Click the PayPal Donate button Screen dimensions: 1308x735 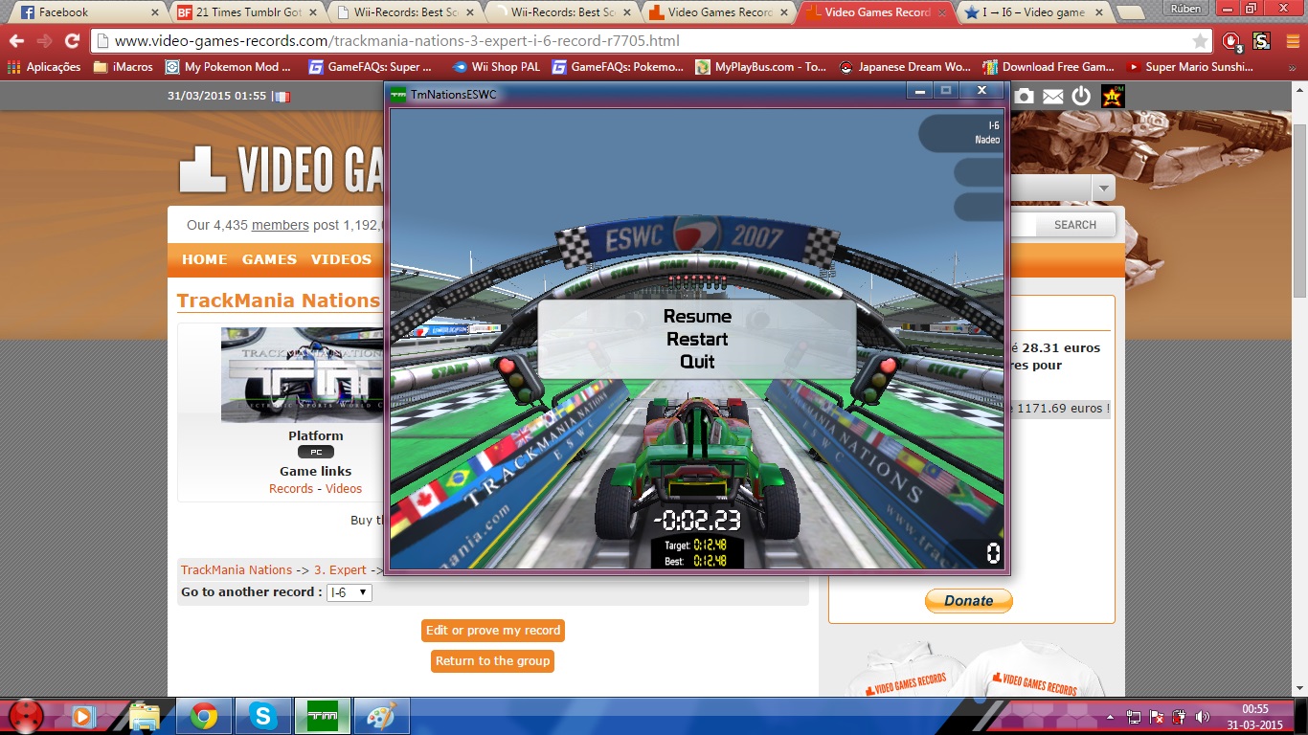pos(968,601)
